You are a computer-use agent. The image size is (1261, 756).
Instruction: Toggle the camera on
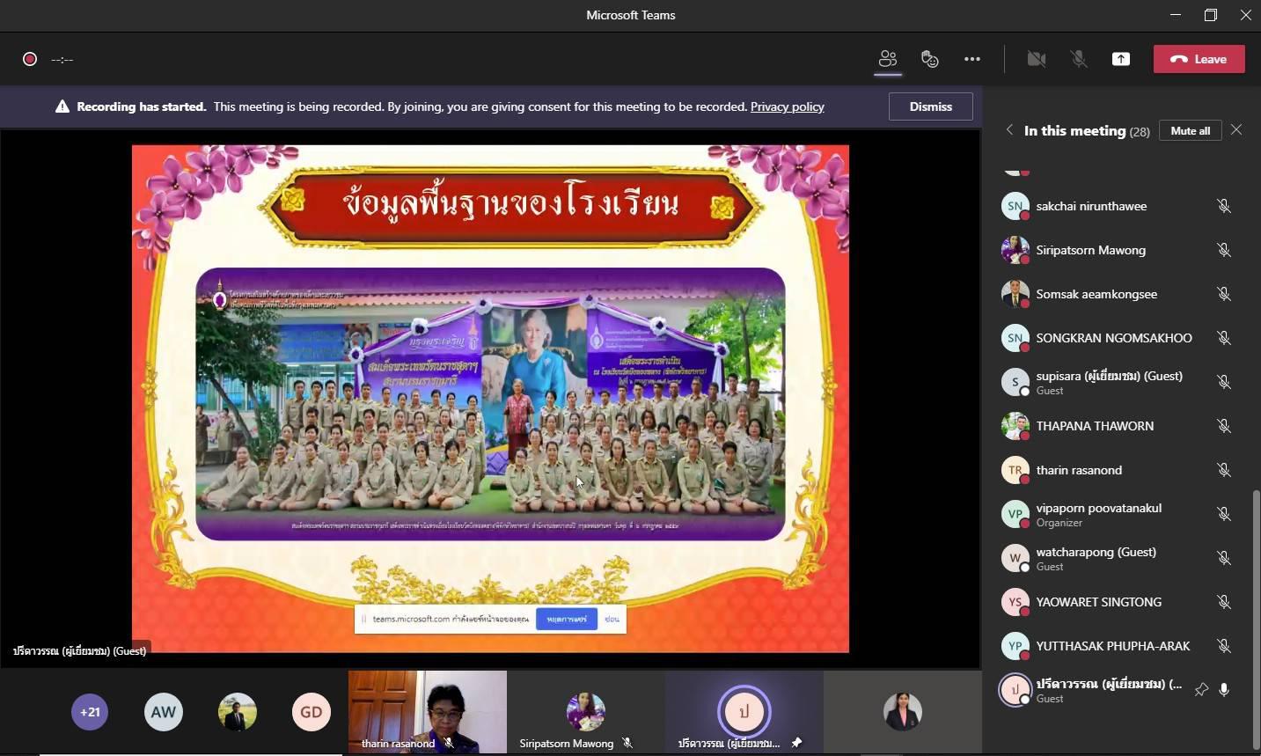click(x=1037, y=59)
